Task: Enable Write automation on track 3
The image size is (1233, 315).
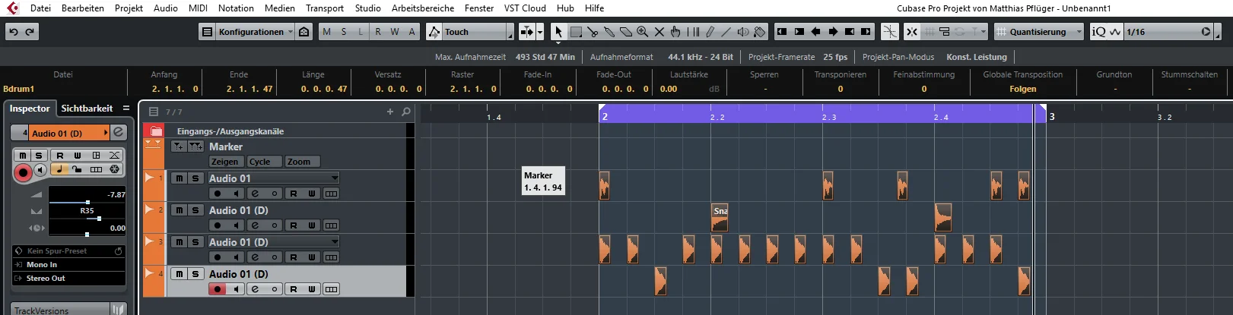Action: [x=312, y=257]
